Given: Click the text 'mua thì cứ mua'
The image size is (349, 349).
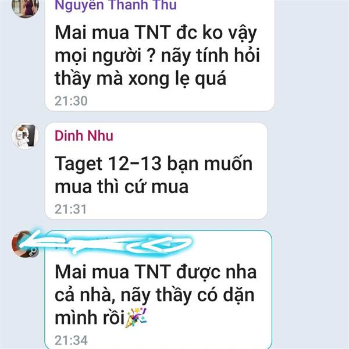Looking at the screenshot, I should click(122, 187).
